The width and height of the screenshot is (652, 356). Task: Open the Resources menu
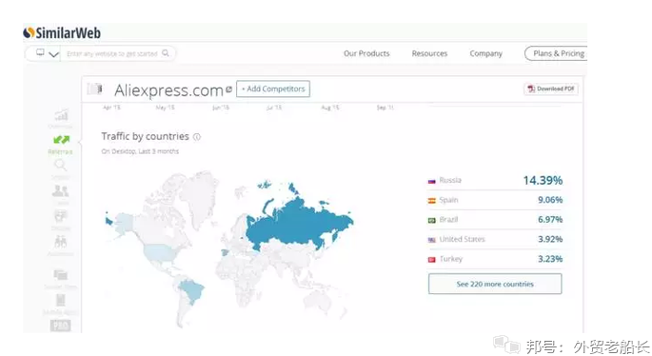pyautogui.click(x=429, y=53)
